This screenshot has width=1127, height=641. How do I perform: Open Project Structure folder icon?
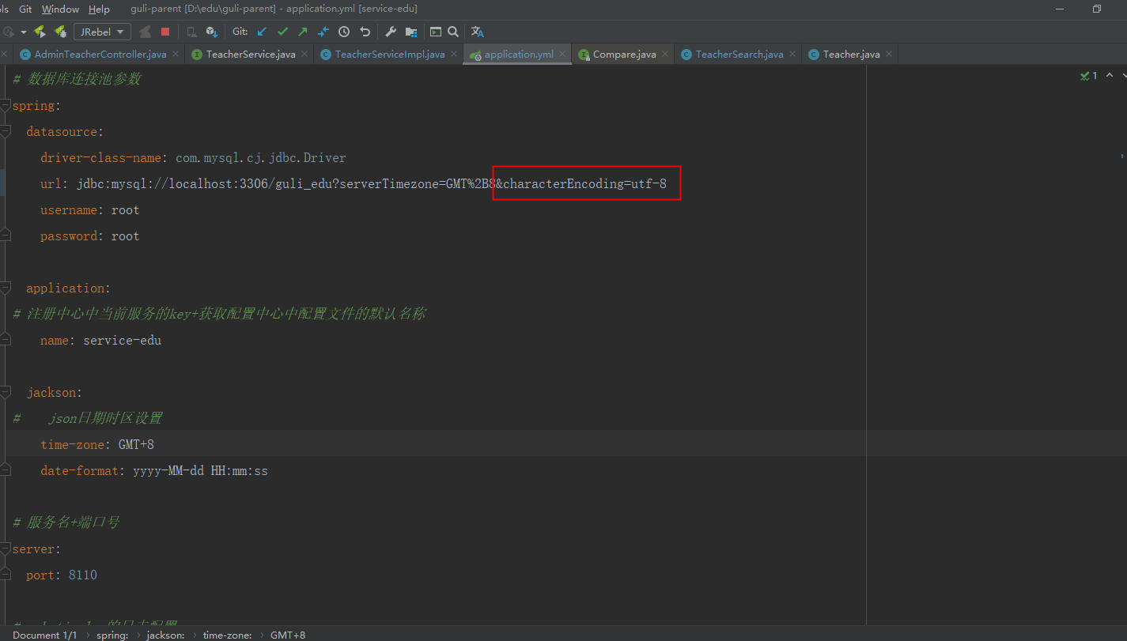411,32
